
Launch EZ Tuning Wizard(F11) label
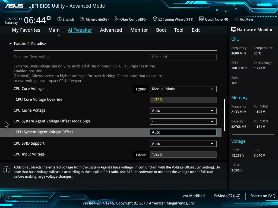pos(176,19)
